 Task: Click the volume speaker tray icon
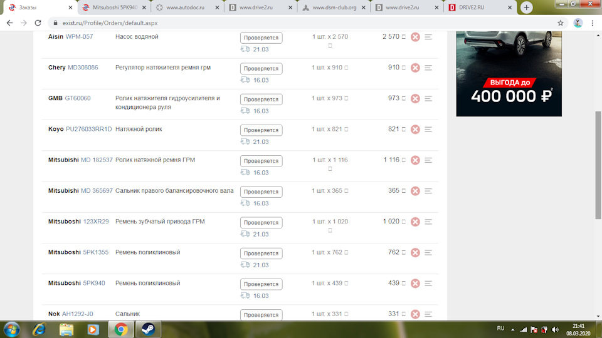(555, 330)
